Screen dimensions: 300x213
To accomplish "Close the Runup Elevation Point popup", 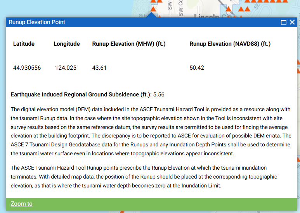I will [292, 22].
